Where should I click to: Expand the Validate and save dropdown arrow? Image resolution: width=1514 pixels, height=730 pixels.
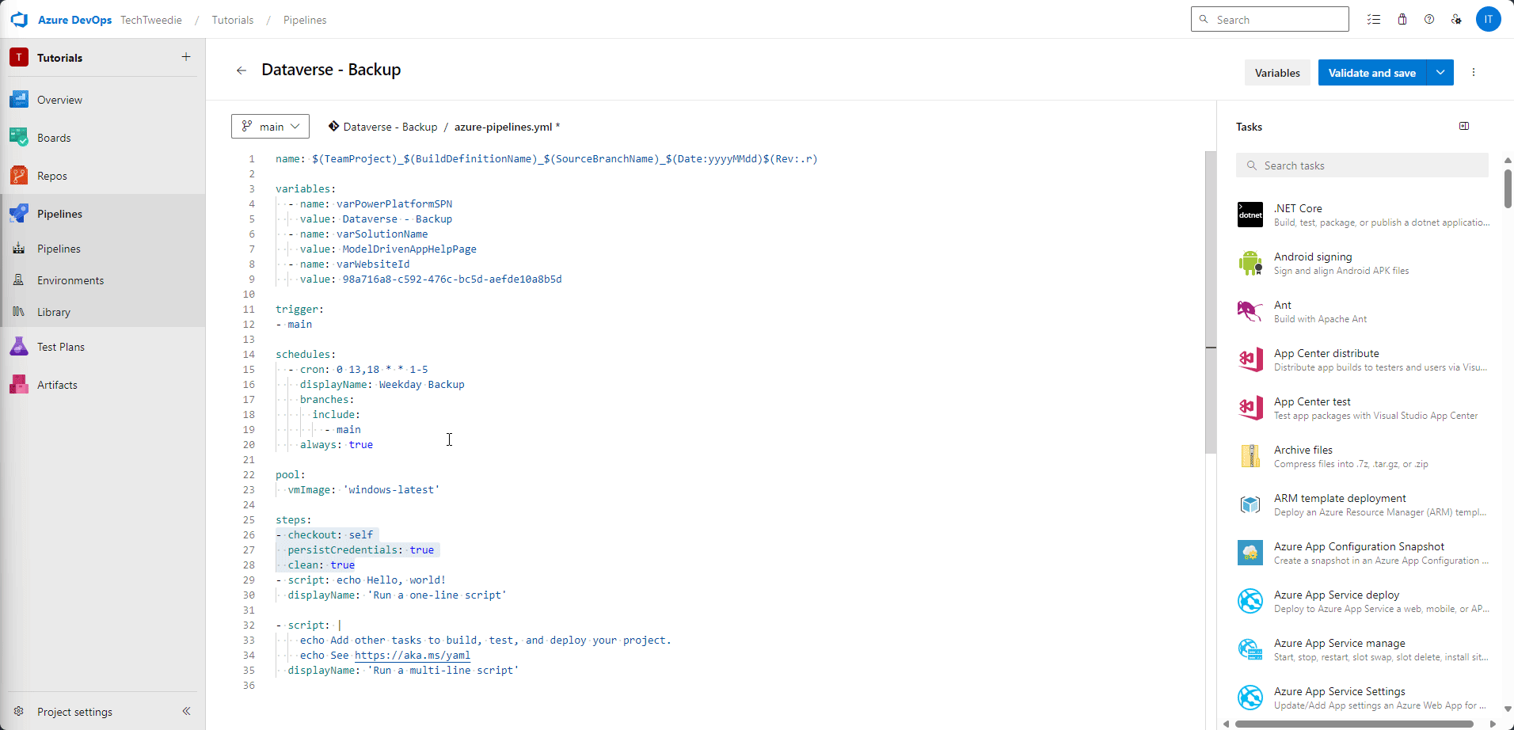[x=1440, y=72]
